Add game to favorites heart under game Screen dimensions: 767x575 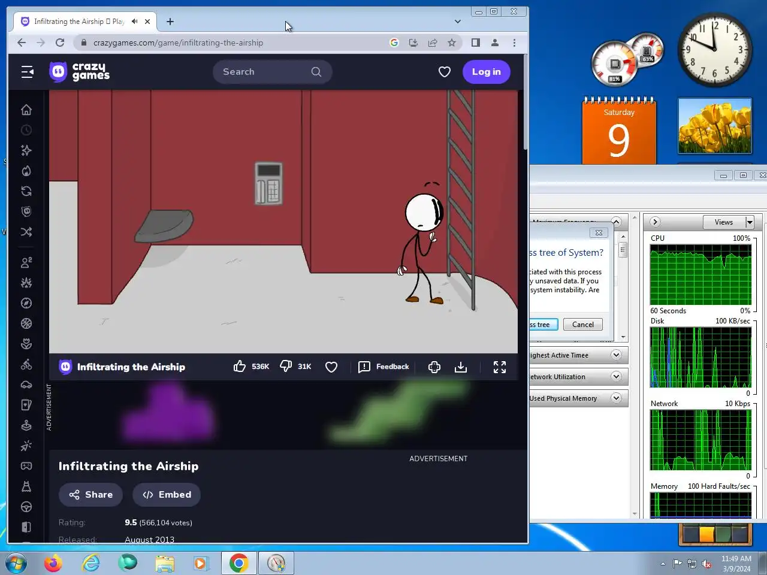[331, 367]
